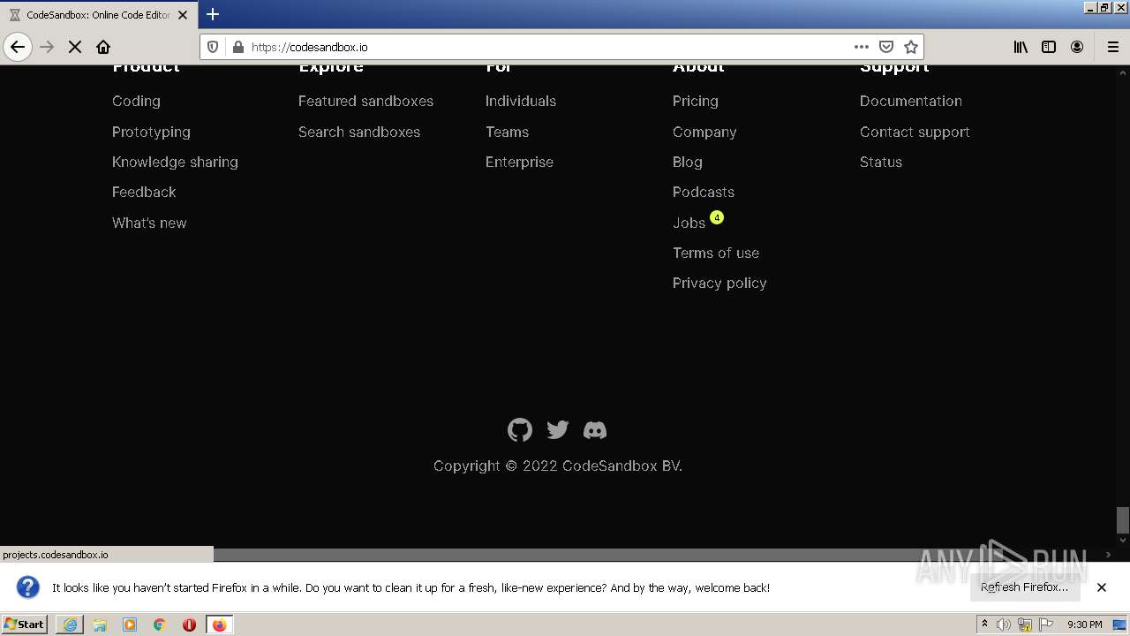The width and height of the screenshot is (1130, 636).
Task: Open the Pricing link
Action: pyautogui.click(x=696, y=101)
